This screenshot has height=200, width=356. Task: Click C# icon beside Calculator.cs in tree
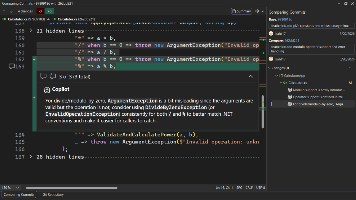[285, 83]
